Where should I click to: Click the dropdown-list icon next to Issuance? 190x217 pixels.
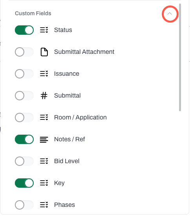tap(44, 74)
